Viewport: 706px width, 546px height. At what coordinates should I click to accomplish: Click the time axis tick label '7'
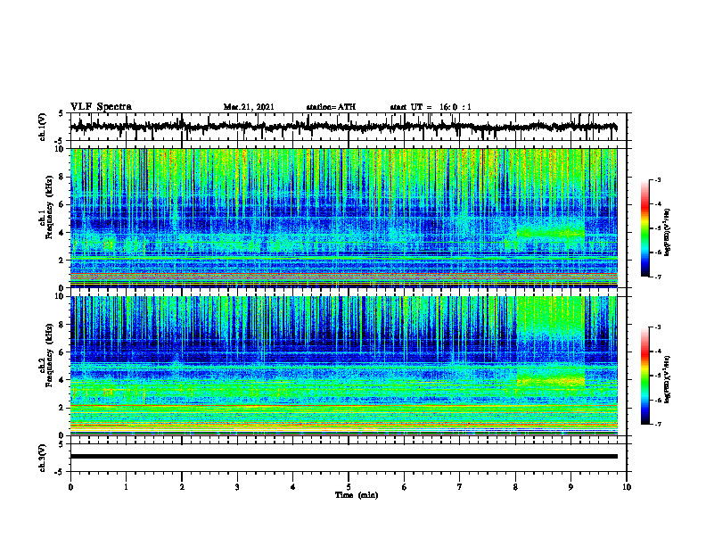[x=460, y=487]
